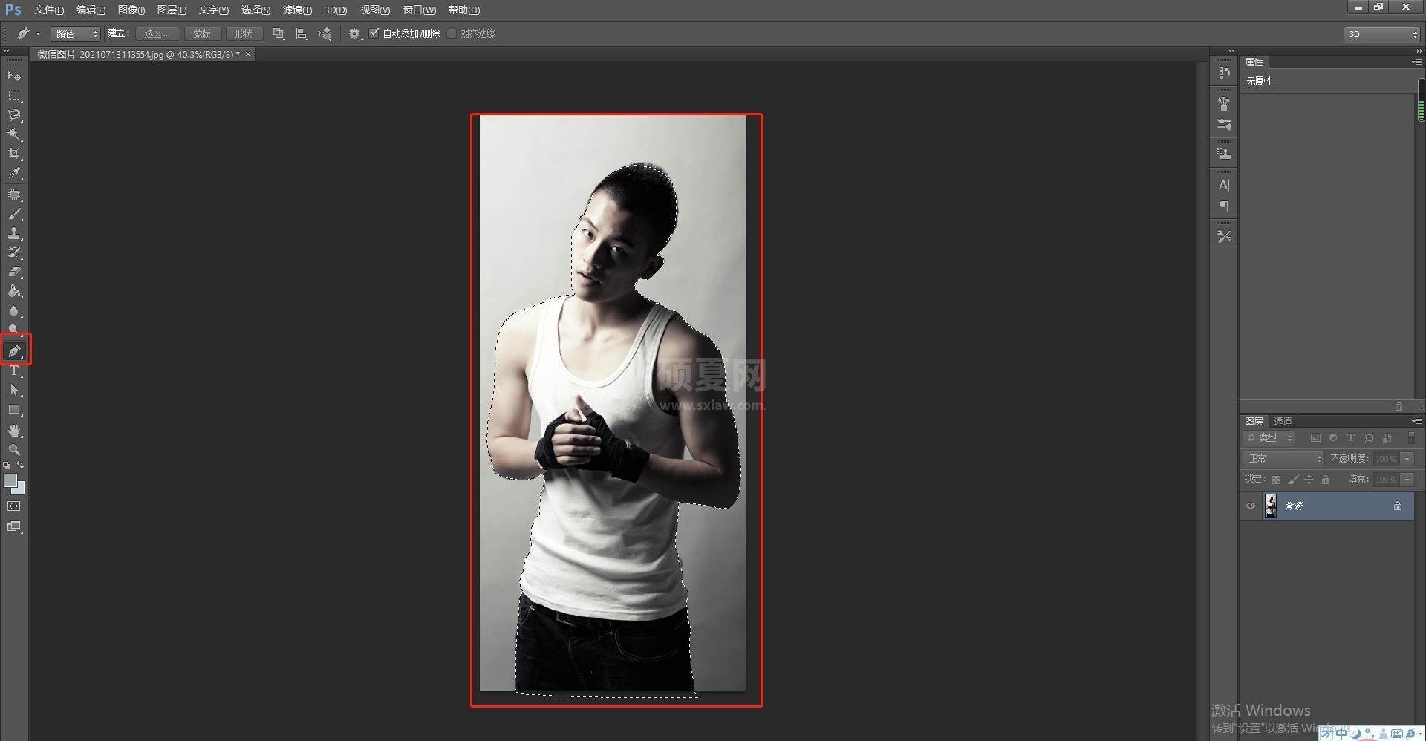Select the Lasso tool
This screenshot has width=1426, height=741.
(14, 115)
